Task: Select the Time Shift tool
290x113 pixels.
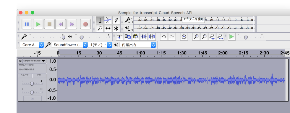Action: 108,28
